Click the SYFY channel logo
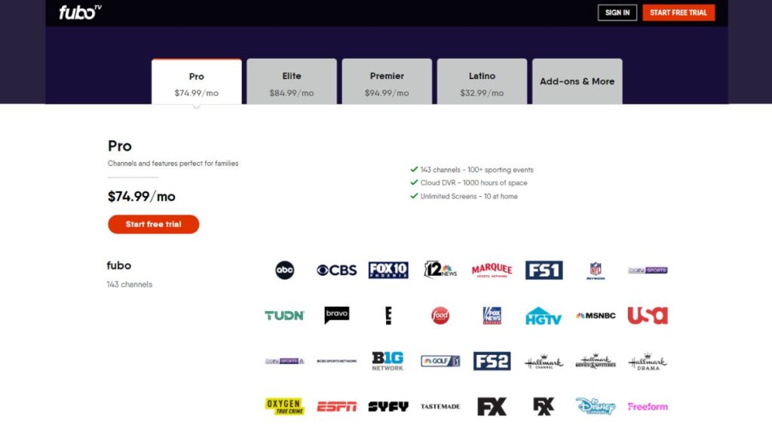Screen dimensions: 772x434 pos(388,406)
